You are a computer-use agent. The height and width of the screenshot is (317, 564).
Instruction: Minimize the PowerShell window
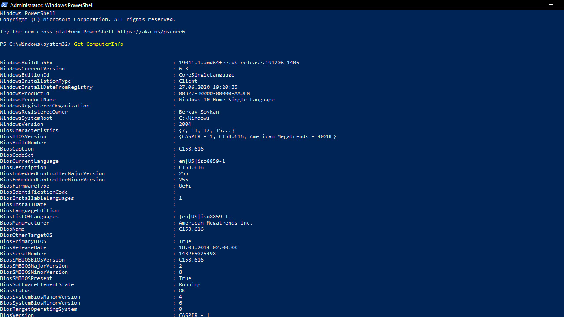tap(550, 5)
